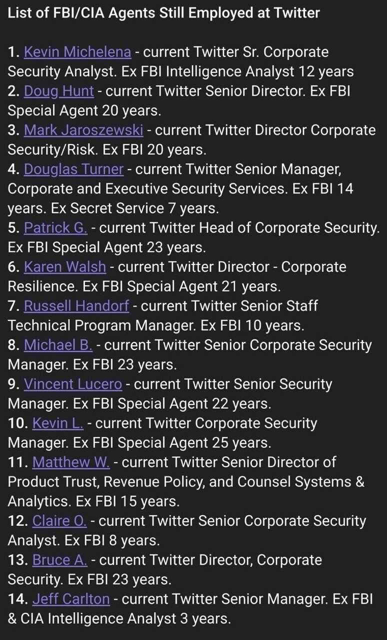Open Mark Jaroszewski's linked profile
The height and width of the screenshot is (640, 387).
83,130
